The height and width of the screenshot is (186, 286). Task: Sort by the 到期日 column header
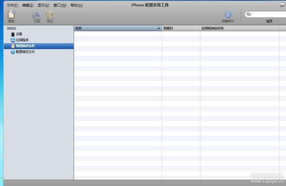tap(181, 28)
